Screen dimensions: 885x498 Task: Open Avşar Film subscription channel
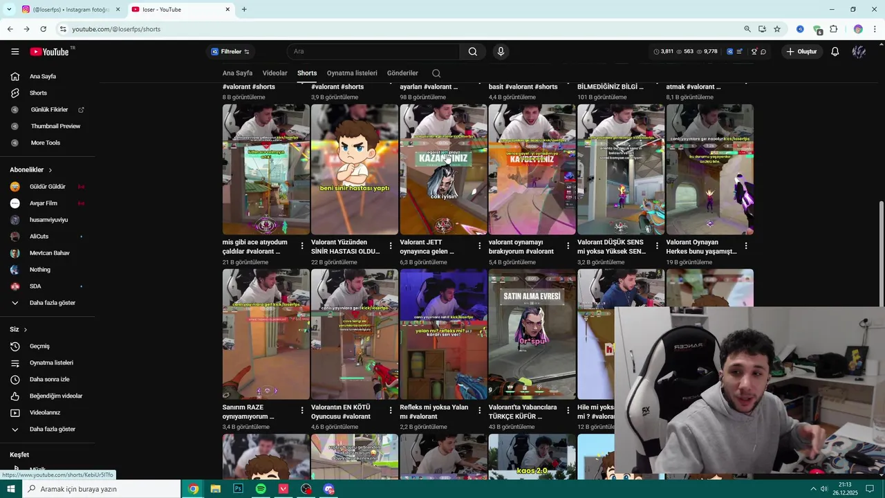pyautogui.click(x=43, y=203)
